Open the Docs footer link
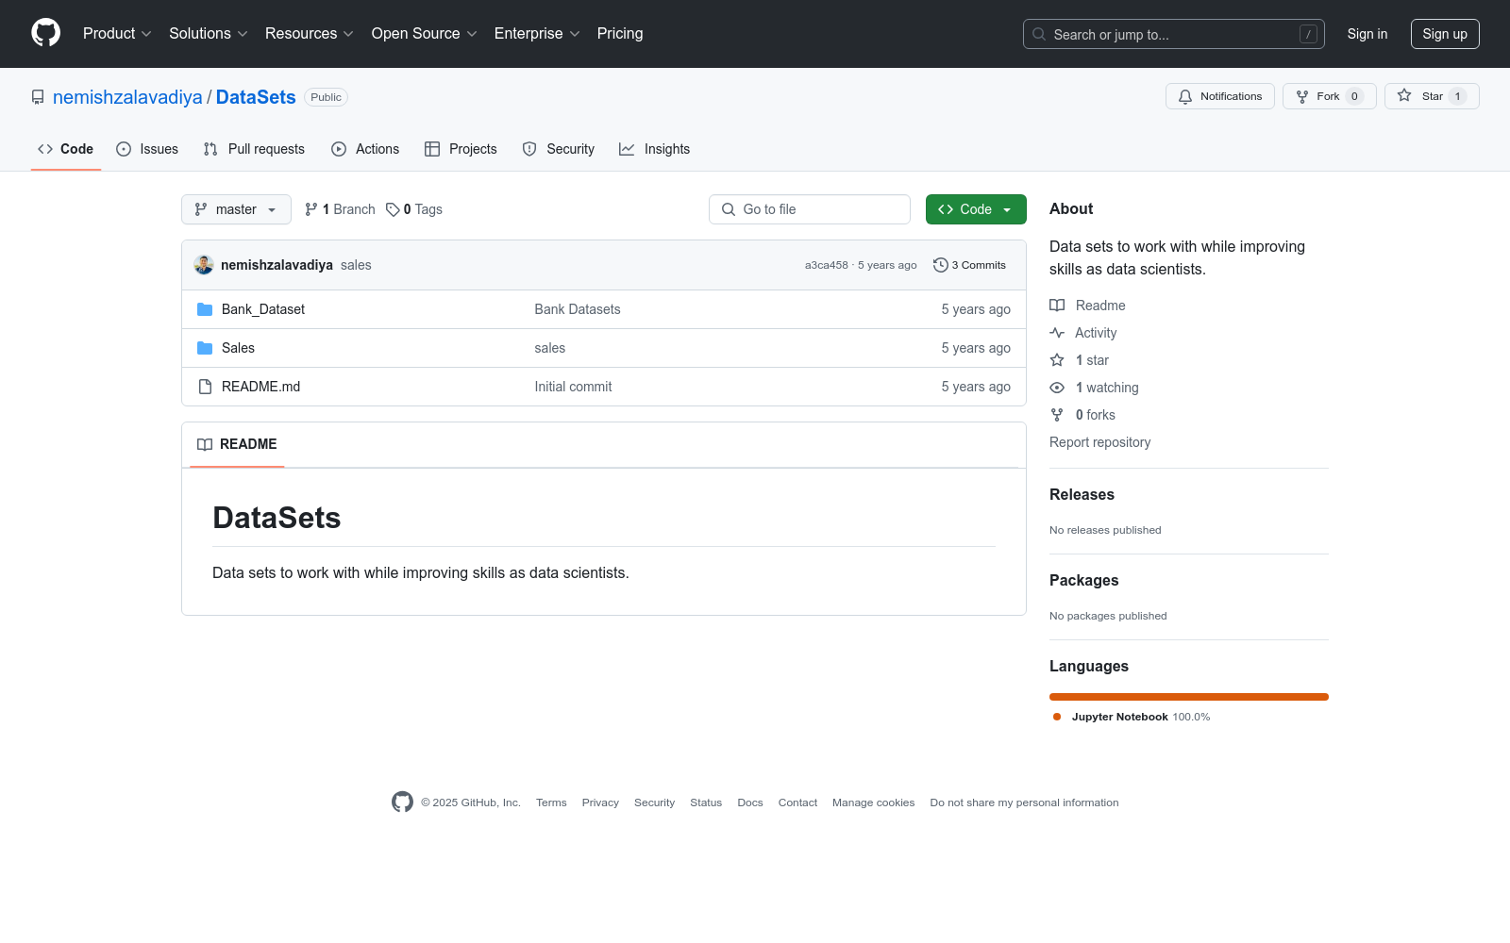This screenshot has height=943, width=1510. tap(750, 802)
